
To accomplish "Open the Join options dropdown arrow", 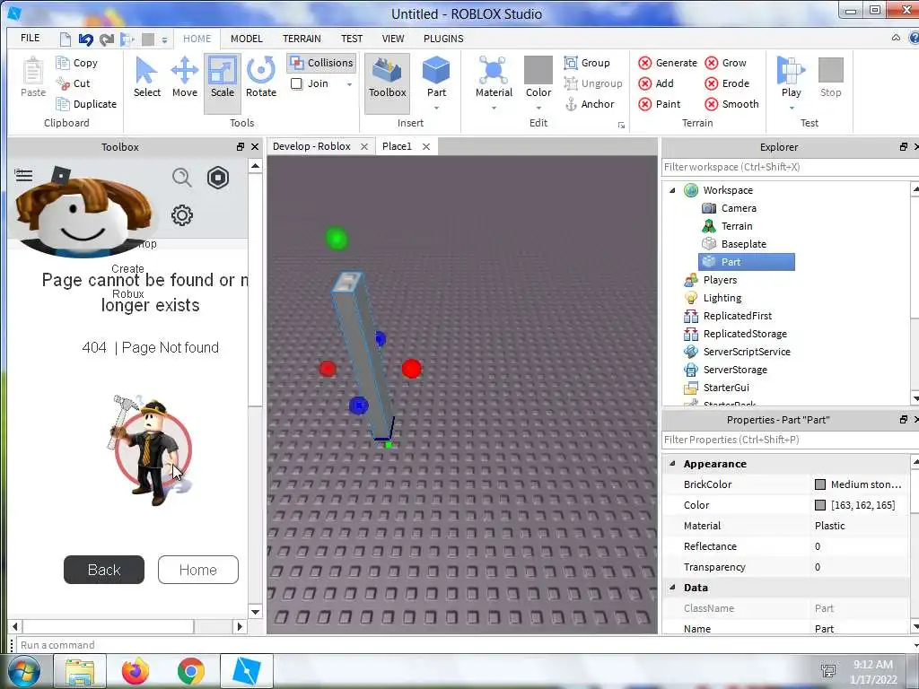I will 349,84.
